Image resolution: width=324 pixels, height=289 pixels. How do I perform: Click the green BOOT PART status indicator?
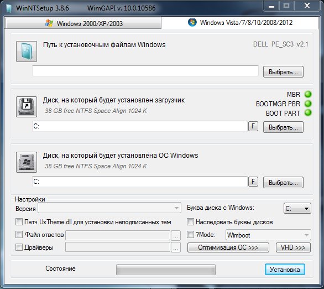tap(308, 113)
